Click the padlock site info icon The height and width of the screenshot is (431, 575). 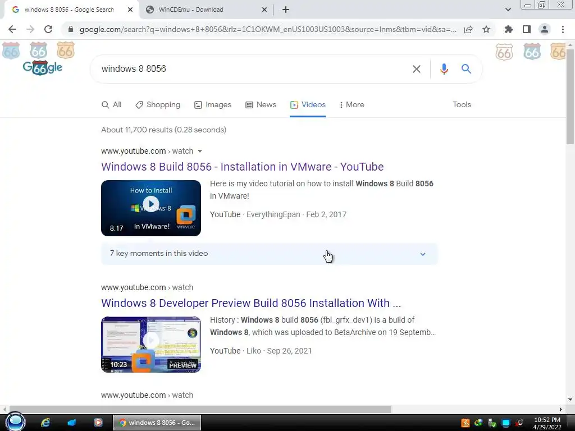(x=71, y=29)
